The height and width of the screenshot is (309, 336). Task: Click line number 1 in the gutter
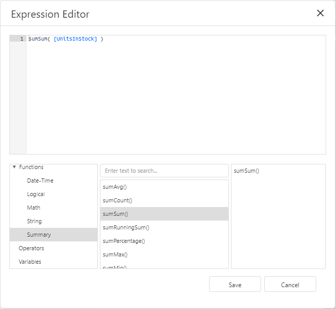[x=21, y=39]
